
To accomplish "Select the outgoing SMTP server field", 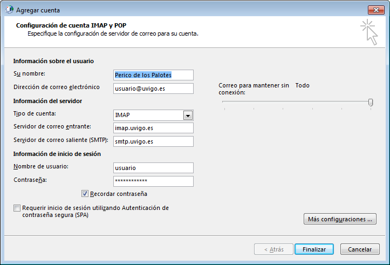I will point(153,141).
